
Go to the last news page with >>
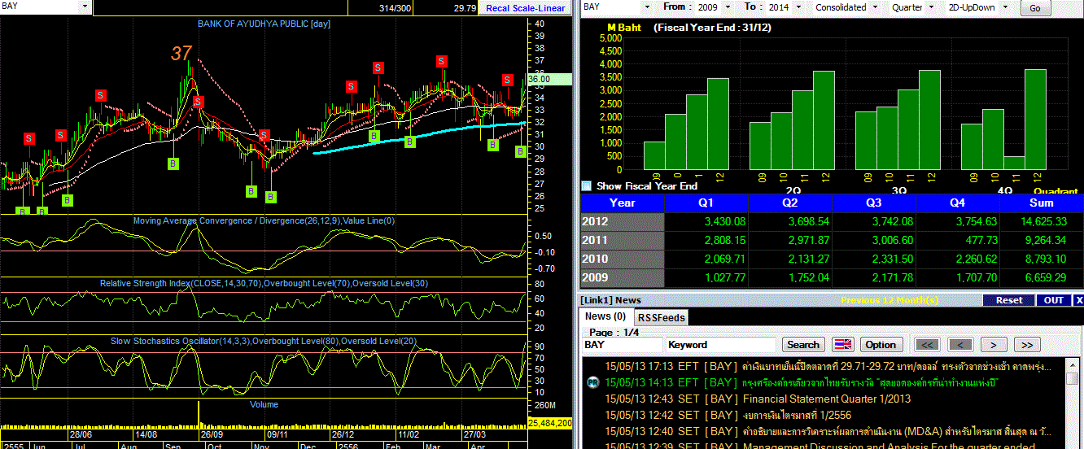[x=1027, y=345]
